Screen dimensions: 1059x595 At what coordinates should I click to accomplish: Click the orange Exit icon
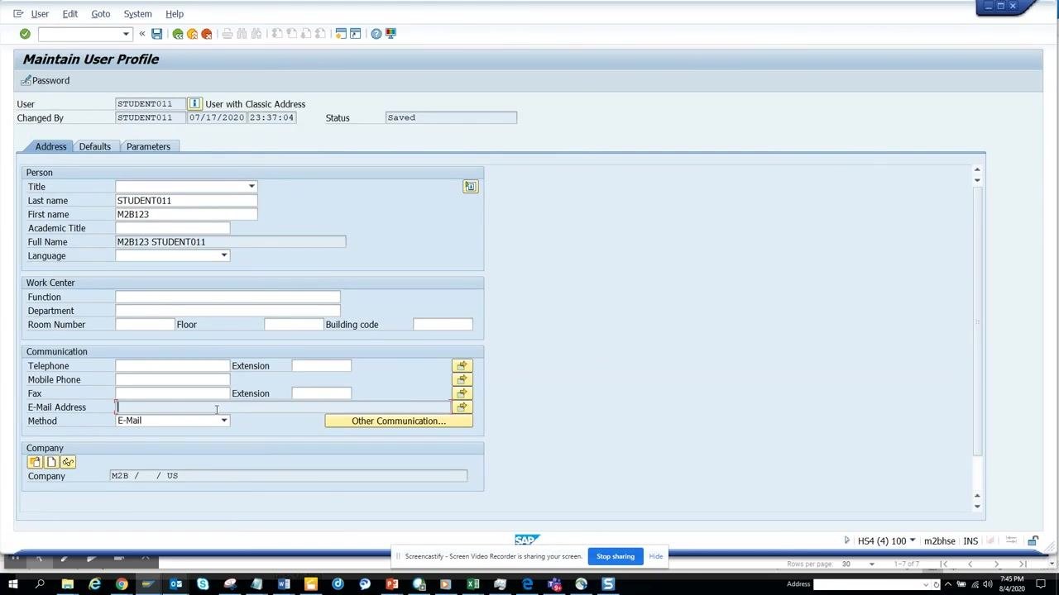[x=192, y=34]
